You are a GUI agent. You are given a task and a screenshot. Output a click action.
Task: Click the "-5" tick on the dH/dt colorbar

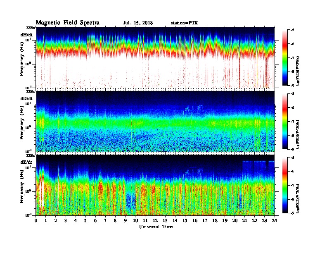(292, 30)
